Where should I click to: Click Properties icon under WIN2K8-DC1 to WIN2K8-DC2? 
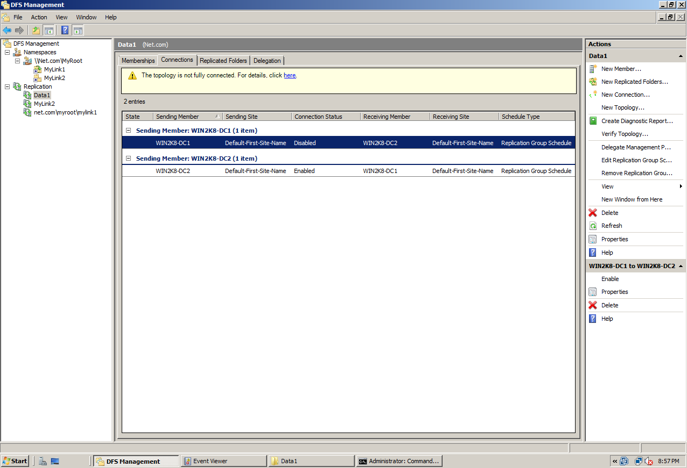coord(593,292)
